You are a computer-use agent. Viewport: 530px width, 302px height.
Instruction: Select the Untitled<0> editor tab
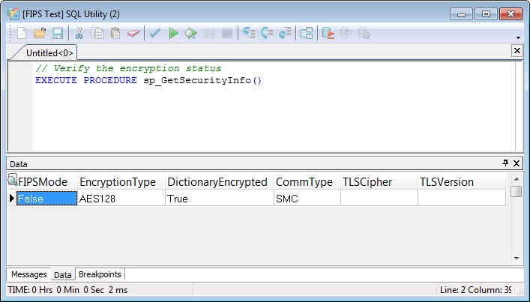49,53
